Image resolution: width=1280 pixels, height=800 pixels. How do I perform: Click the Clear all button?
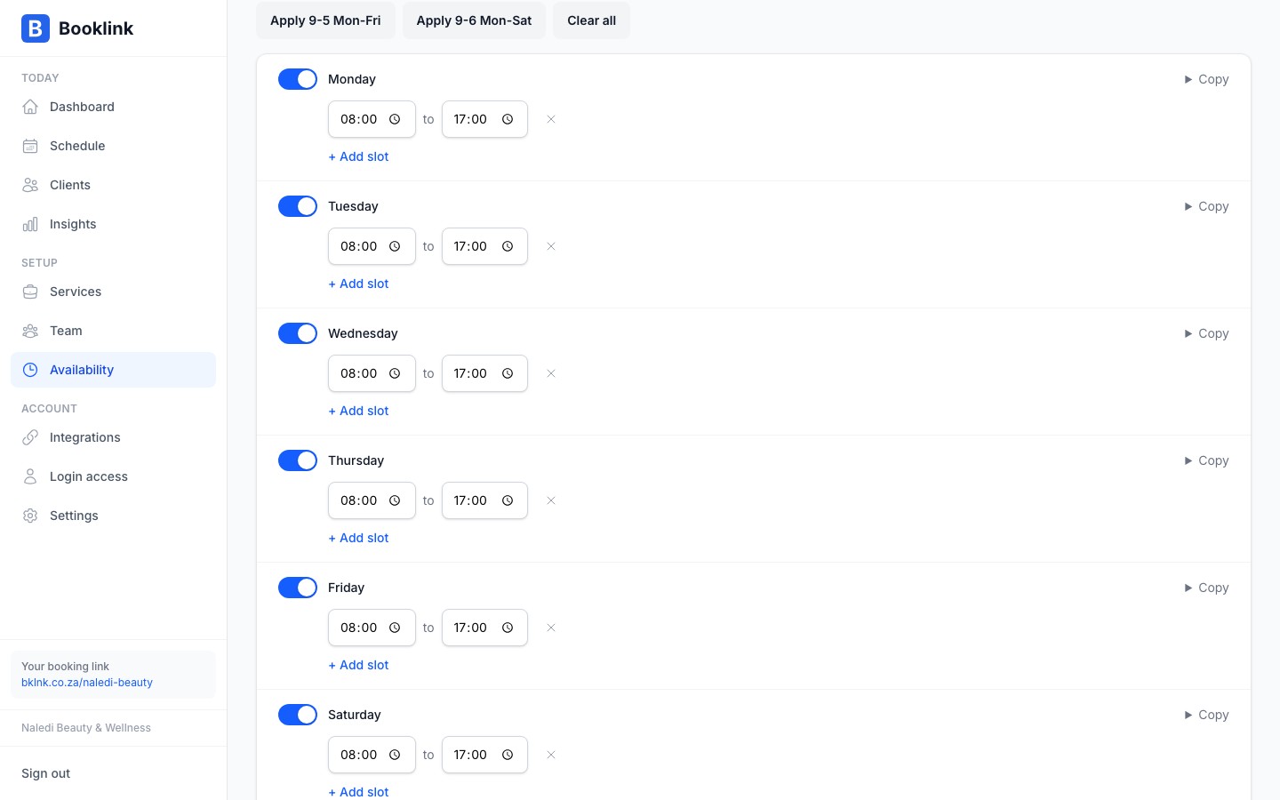pyautogui.click(x=591, y=20)
